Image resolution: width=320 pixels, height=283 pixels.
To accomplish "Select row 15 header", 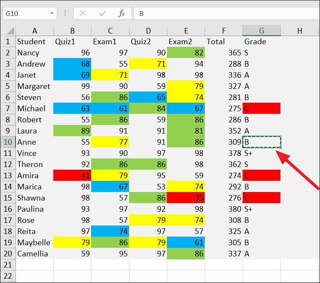I will [8, 198].
